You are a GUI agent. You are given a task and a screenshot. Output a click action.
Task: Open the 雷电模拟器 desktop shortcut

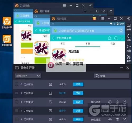tap(7, 23)
